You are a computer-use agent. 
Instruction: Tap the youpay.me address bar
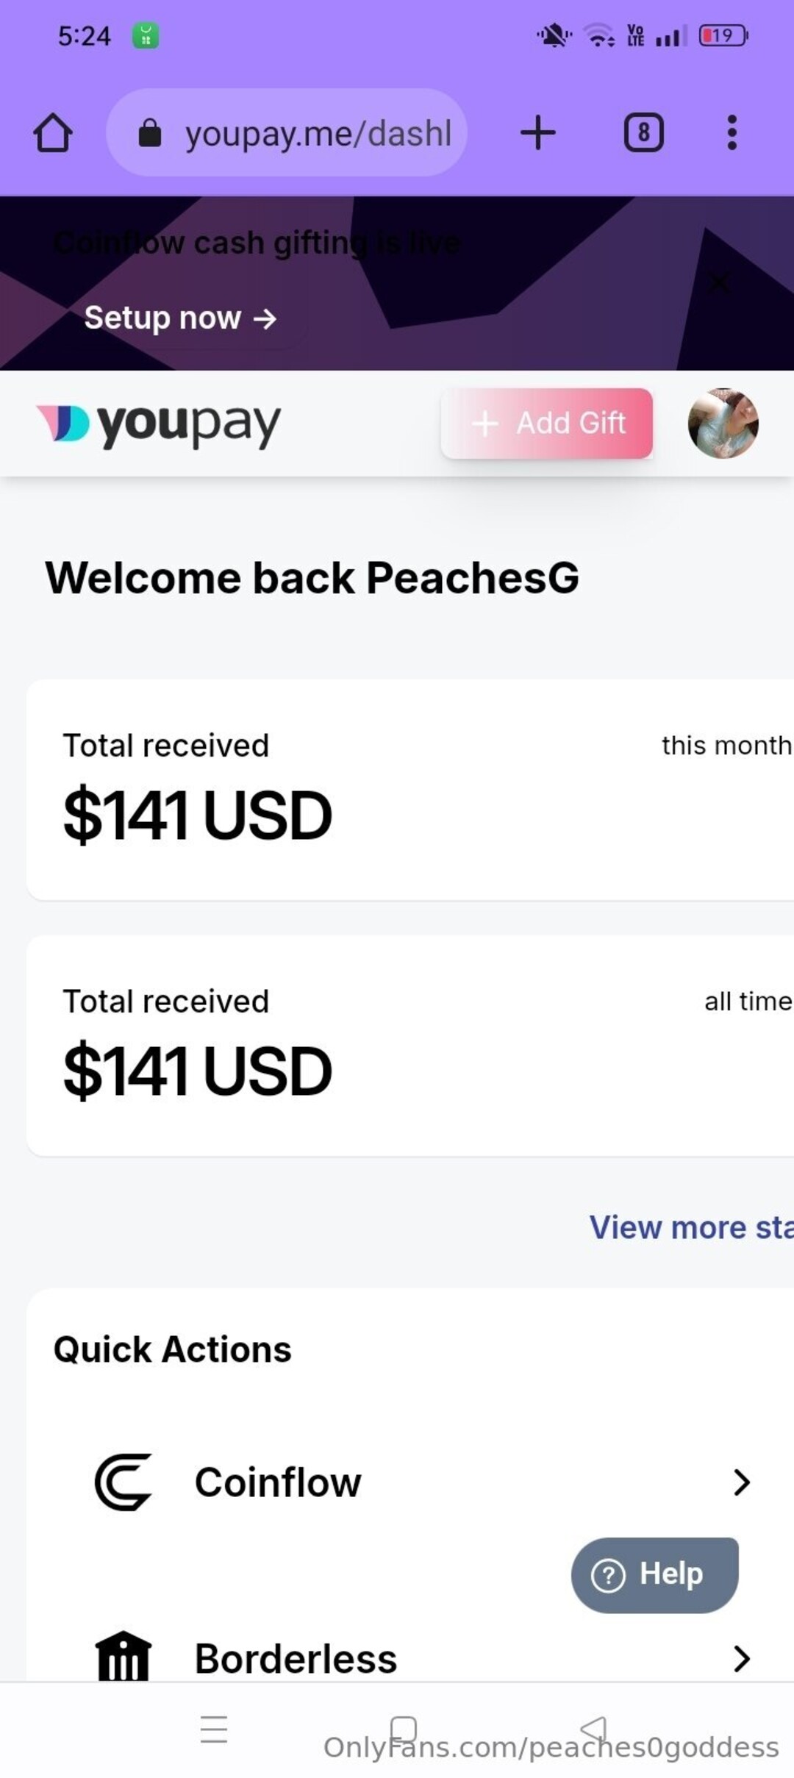[316, 133]
